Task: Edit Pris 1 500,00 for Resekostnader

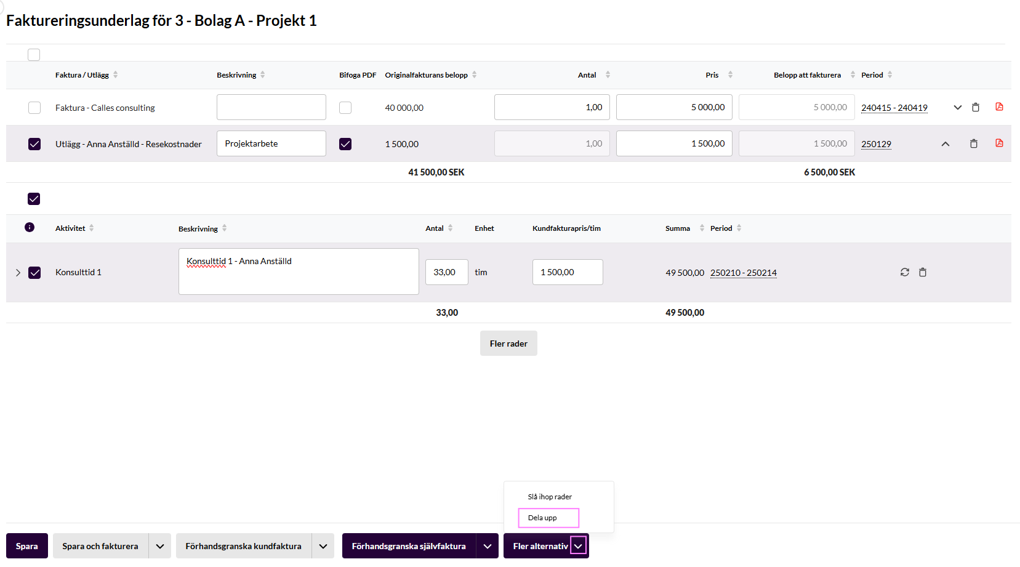Action: click(674, 143)
